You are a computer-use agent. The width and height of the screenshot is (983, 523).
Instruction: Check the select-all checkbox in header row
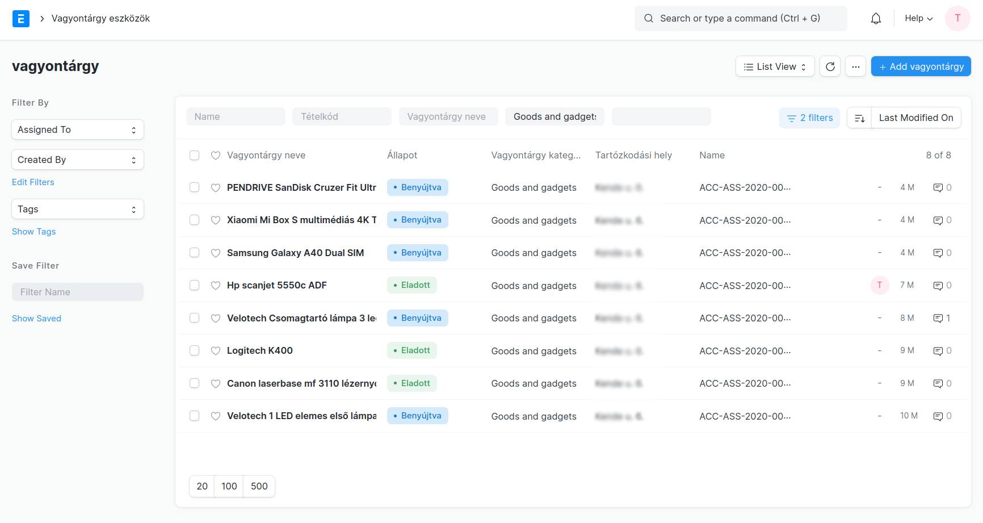195,156
